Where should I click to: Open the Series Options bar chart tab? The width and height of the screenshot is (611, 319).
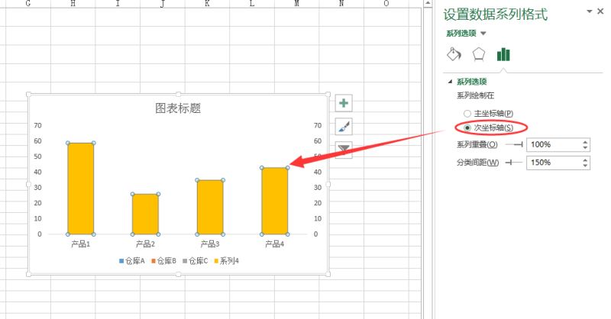pos(503,54)
